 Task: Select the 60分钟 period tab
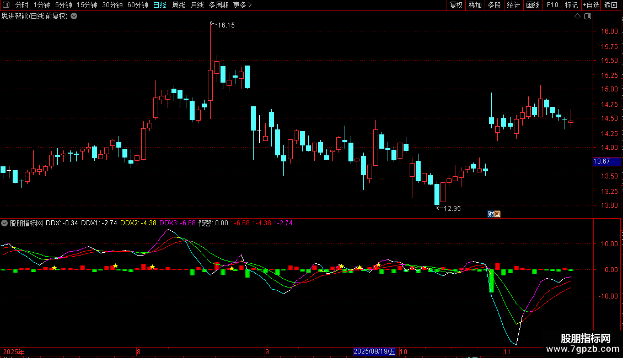[138, 5]
